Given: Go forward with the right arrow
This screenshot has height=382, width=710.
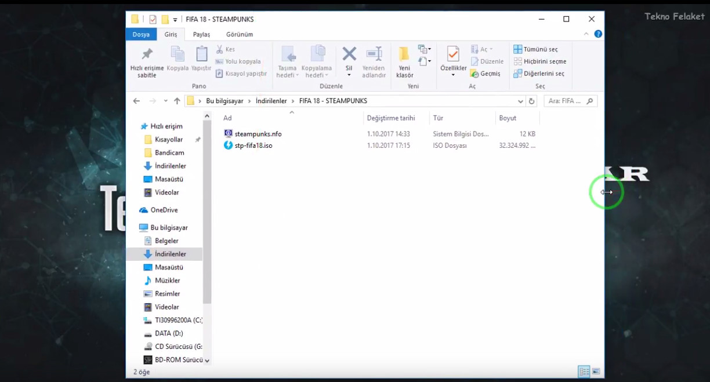Looking at the screenshot, I should coord(153,101).
